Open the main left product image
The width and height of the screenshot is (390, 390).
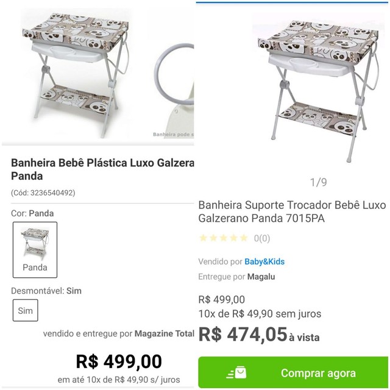76,73
